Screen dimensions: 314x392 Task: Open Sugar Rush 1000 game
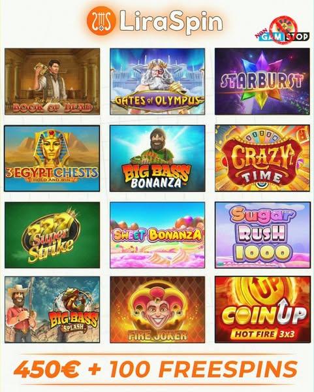point(262,235)
